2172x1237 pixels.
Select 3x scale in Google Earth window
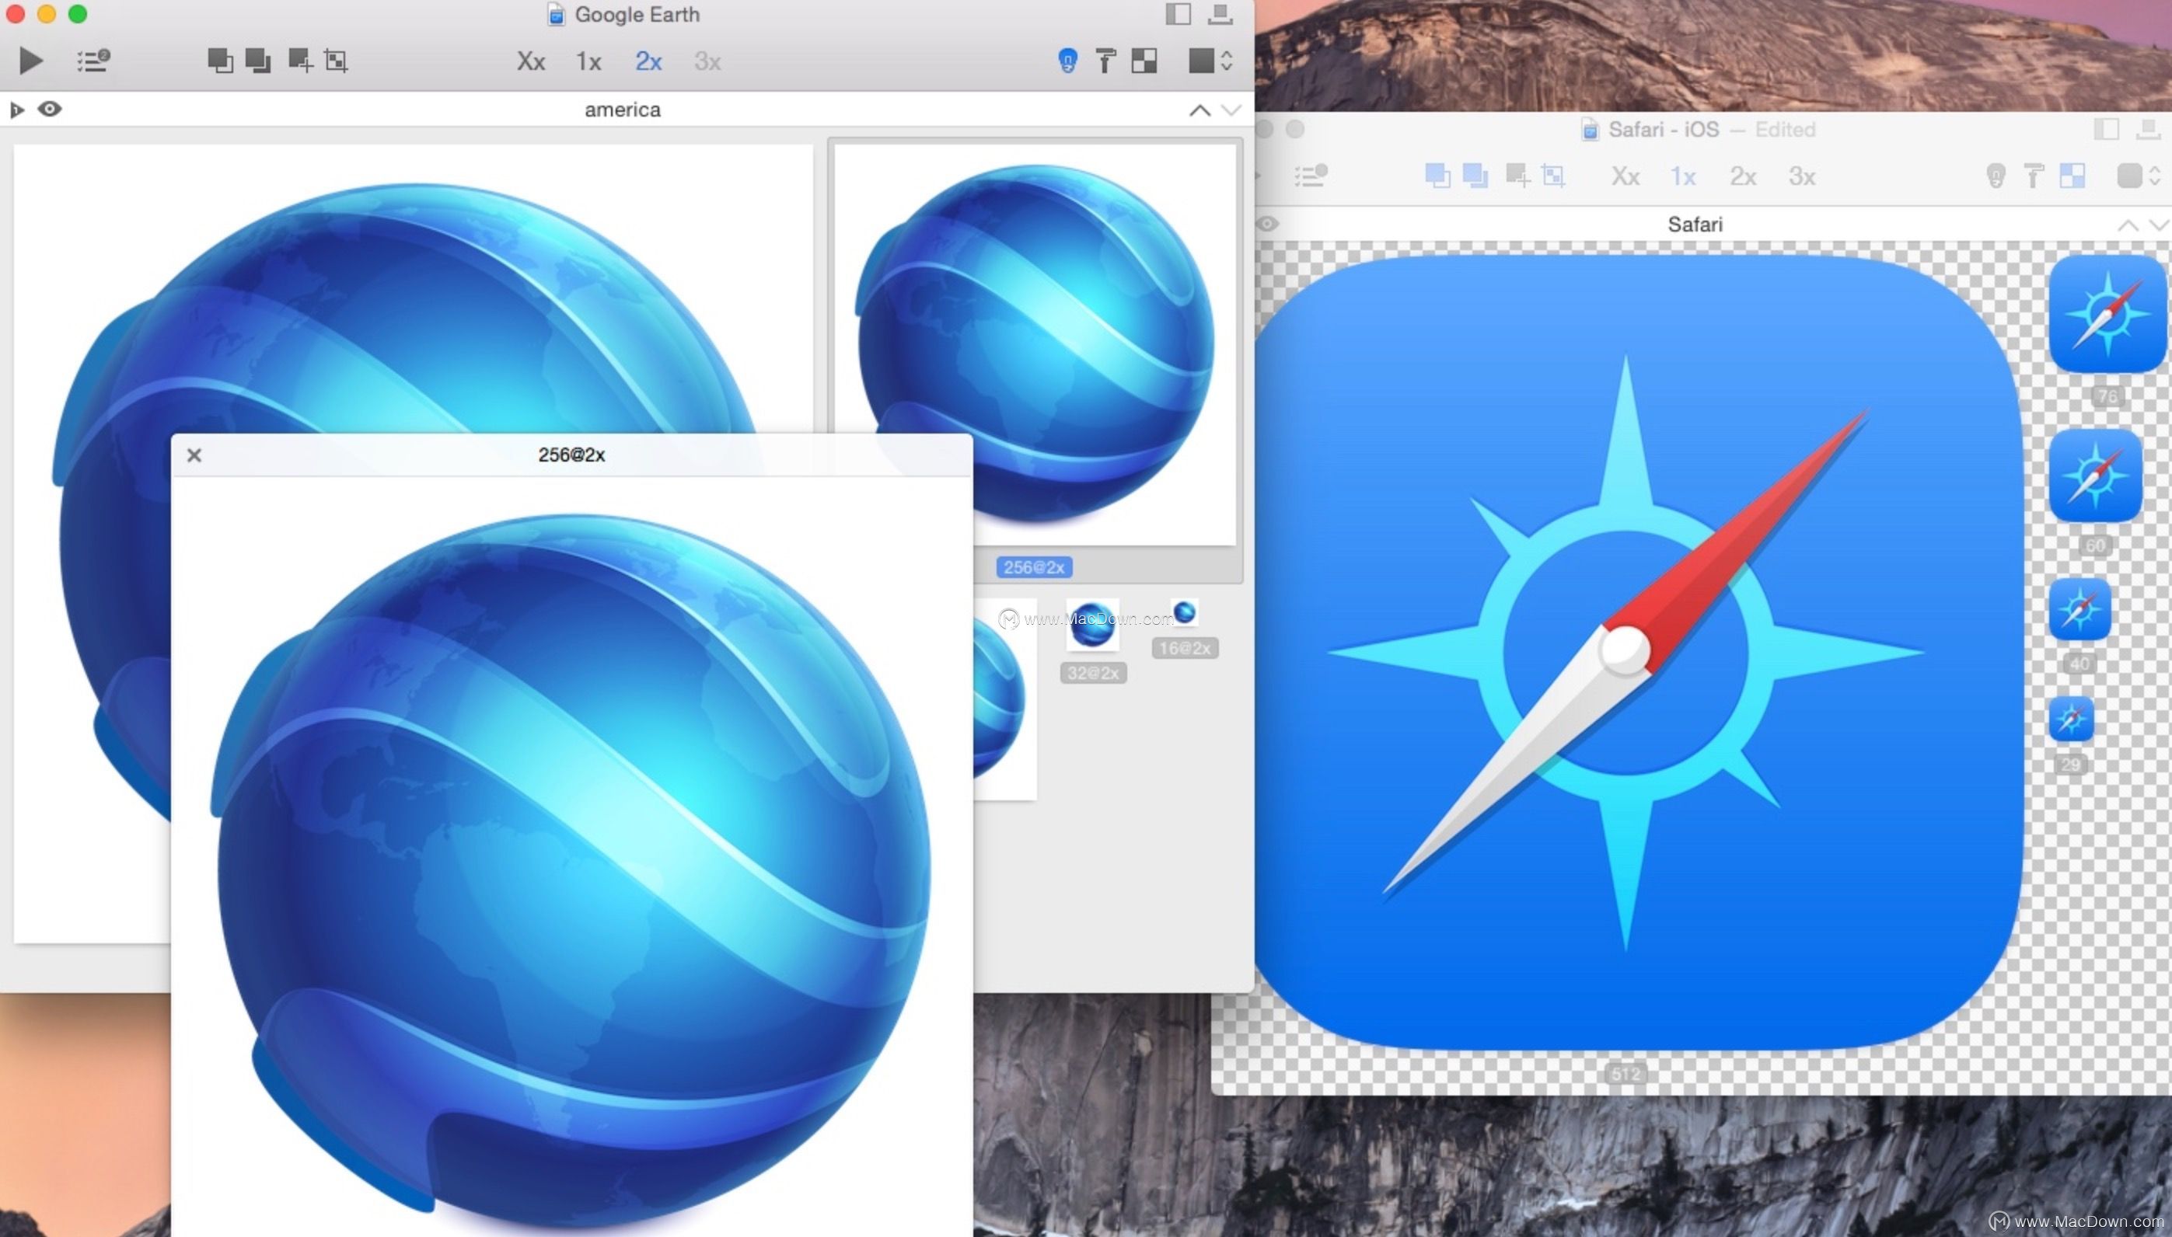(x=707, y=61)
